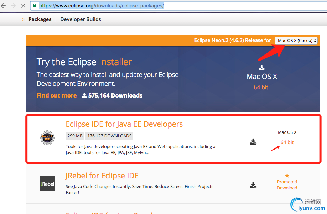Click the 299 MB size badge

coord(75,136)
